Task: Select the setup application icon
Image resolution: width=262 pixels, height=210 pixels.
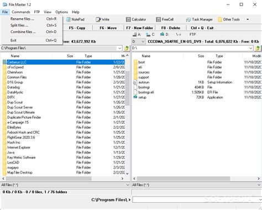Action: pyautogui.click(x=135, y=97)
